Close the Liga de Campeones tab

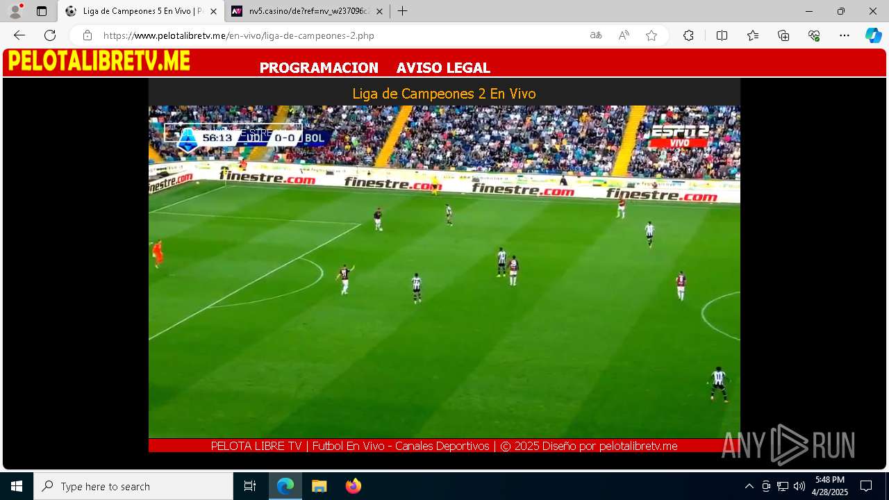(x=213, y=11)
